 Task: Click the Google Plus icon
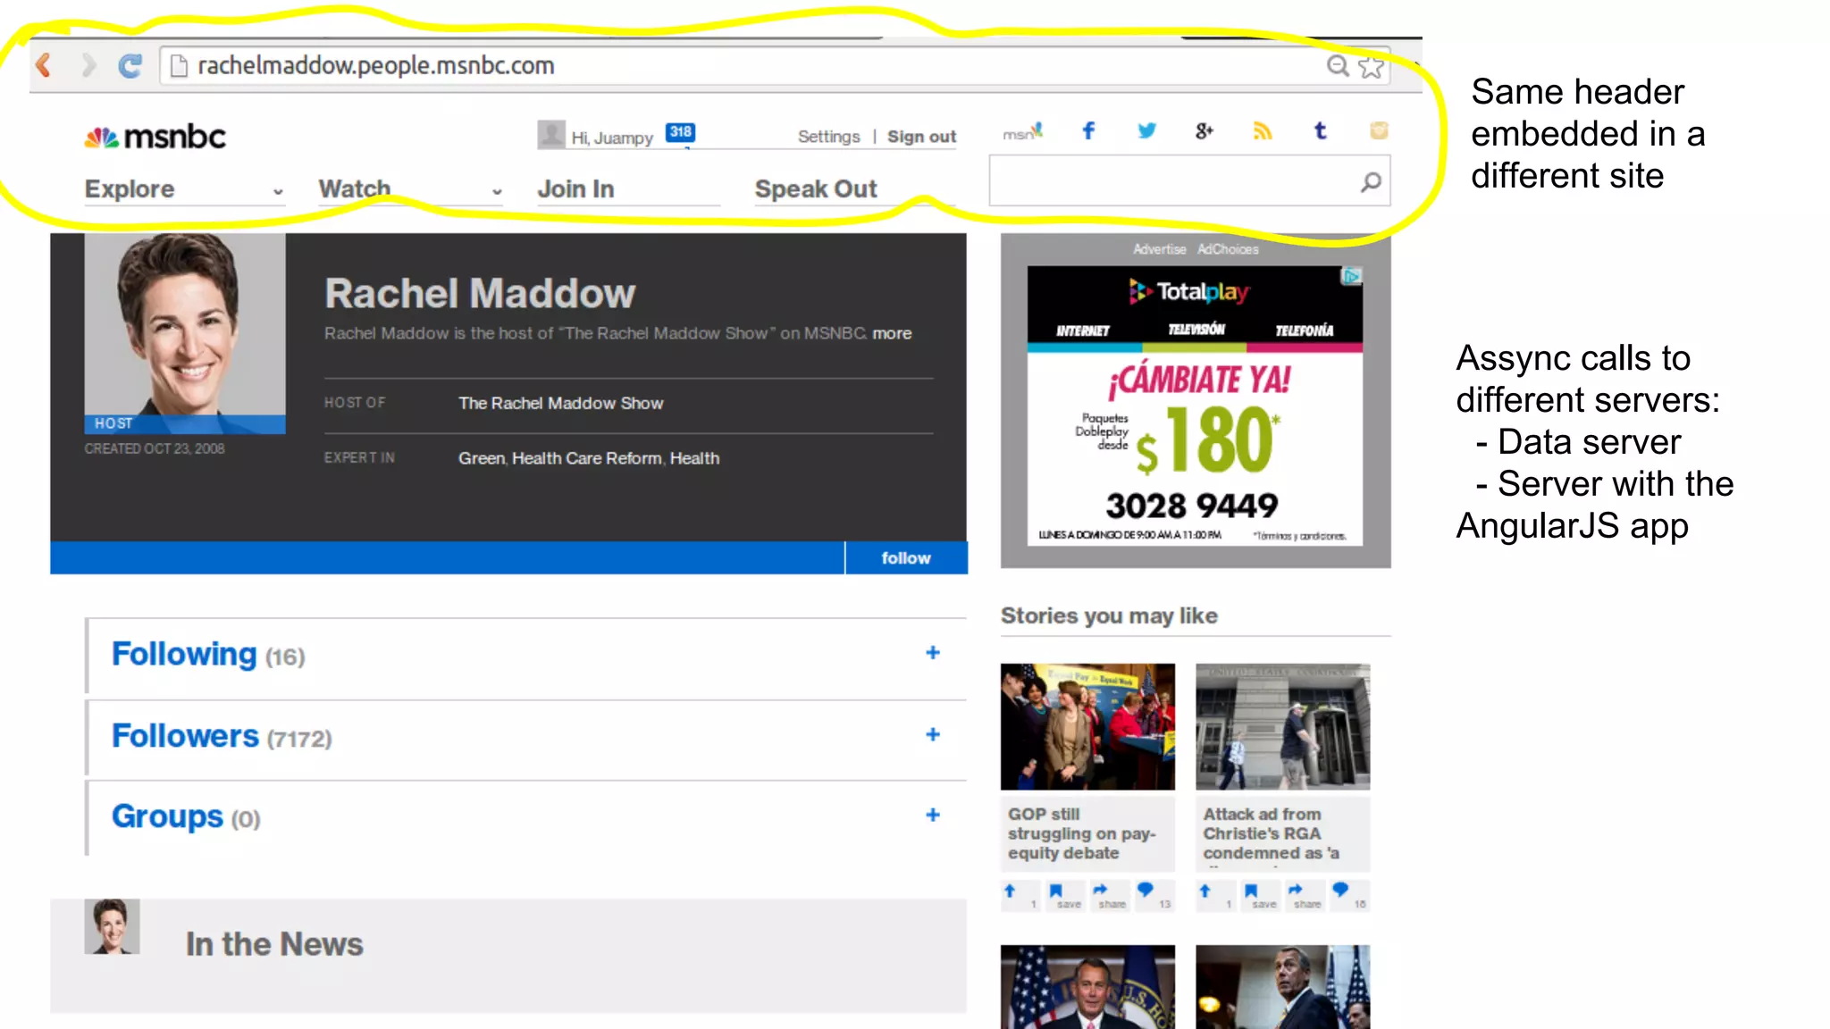coord(1204,131)
